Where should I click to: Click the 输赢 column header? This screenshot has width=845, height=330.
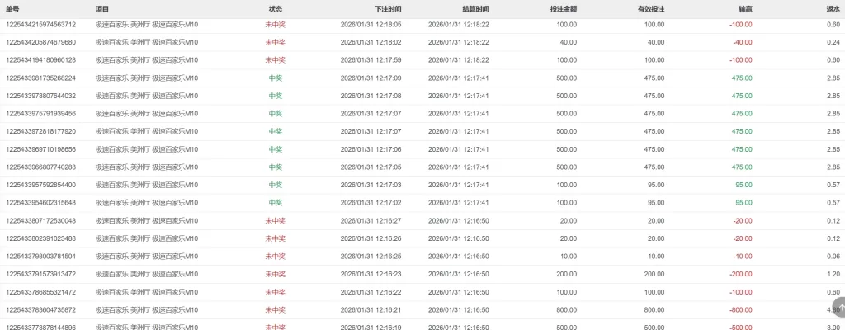pos(745,8)
